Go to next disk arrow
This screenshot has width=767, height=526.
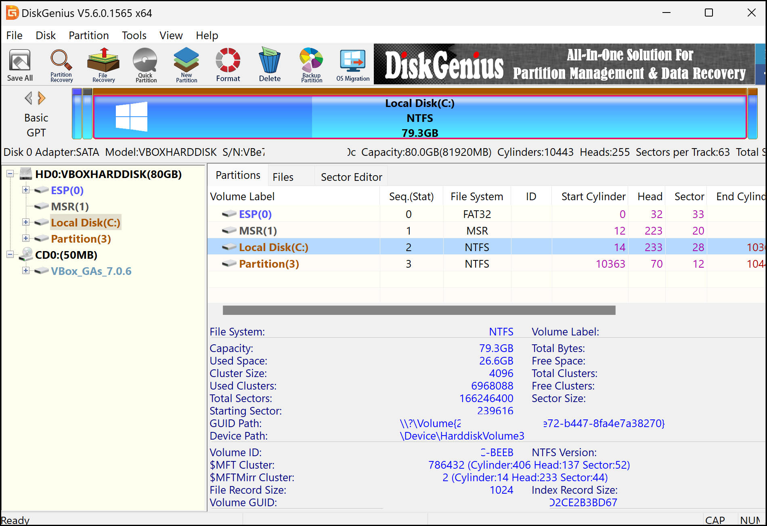click(42, 98)
